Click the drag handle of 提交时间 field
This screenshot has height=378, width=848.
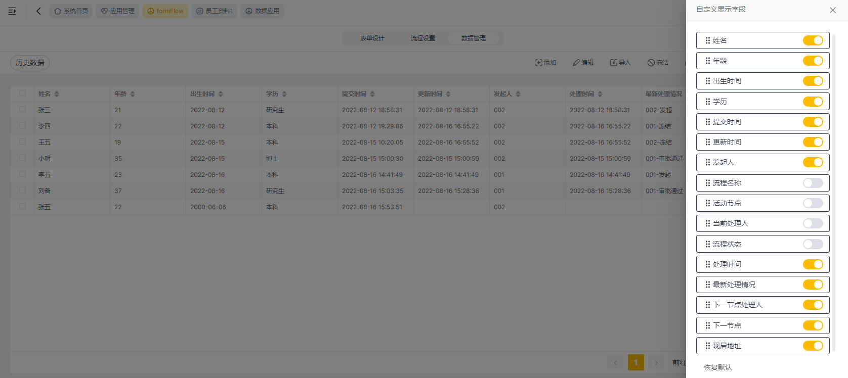tap(708, 122)
